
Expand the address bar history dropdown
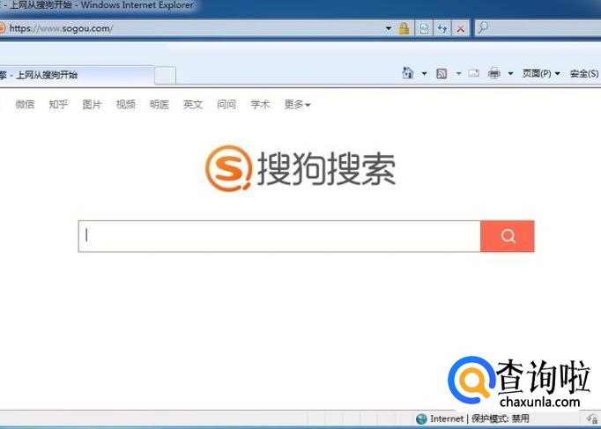pyautogui.click(x=389, y=28)
